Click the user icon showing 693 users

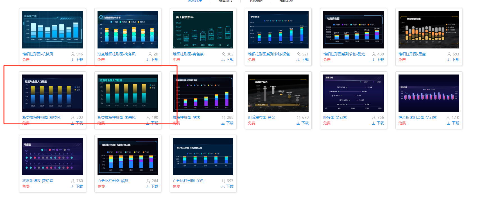[449, 54]
